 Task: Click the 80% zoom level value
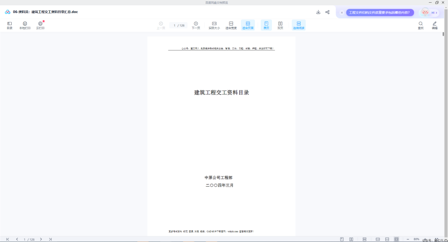tap(416, 239)
